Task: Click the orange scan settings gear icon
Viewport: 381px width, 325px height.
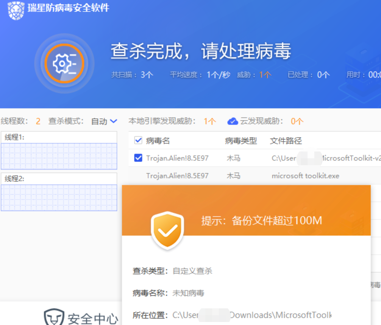Action: click(64, 64)
